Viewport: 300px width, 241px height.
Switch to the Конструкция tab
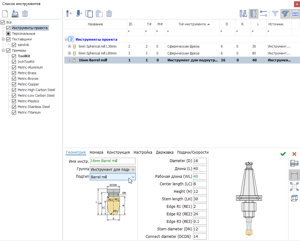[x=118, y=152]
